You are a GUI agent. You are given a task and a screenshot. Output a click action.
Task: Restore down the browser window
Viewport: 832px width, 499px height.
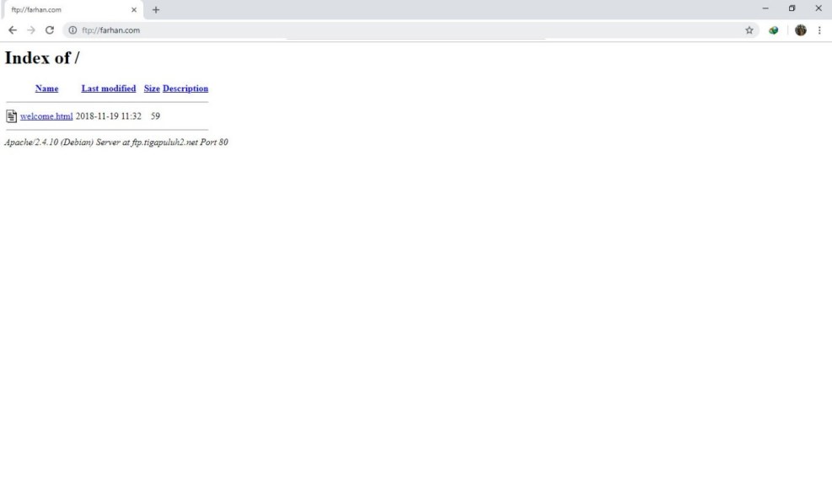pyautogui.click(x=792, y=8)
